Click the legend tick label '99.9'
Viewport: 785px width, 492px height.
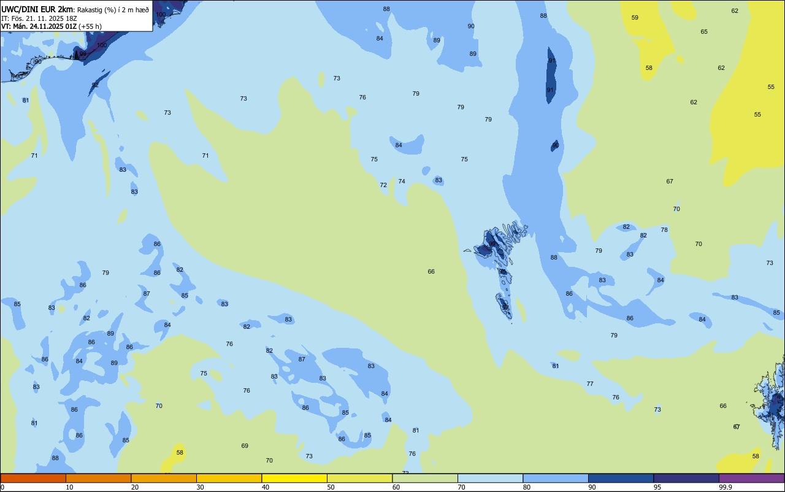[726, 487]
